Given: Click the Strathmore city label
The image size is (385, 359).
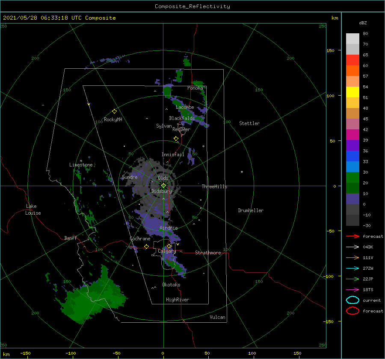Looking at the screenshot, I should tap(208, 253).
